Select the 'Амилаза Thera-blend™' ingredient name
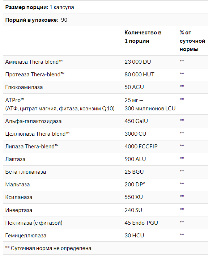 [34, 62]
